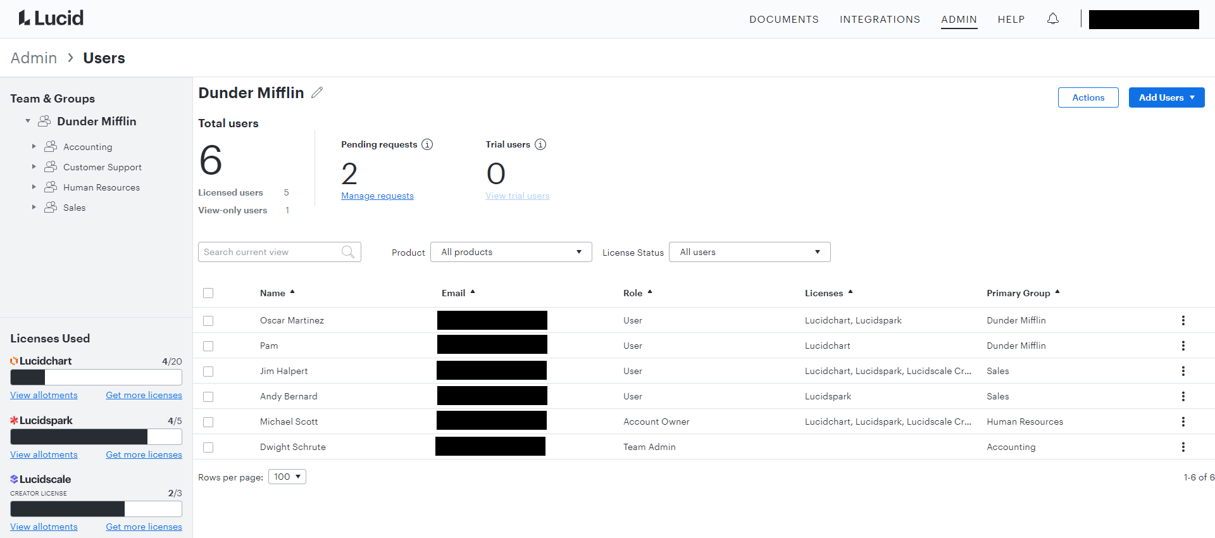Viewport: 1215px width, 538px height.
Task: Click the Customer Support group icon
Action: 51,166
